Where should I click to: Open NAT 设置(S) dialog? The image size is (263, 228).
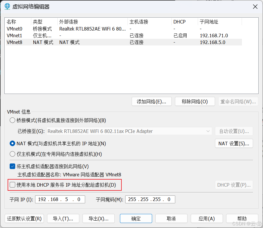pos(234,143)
